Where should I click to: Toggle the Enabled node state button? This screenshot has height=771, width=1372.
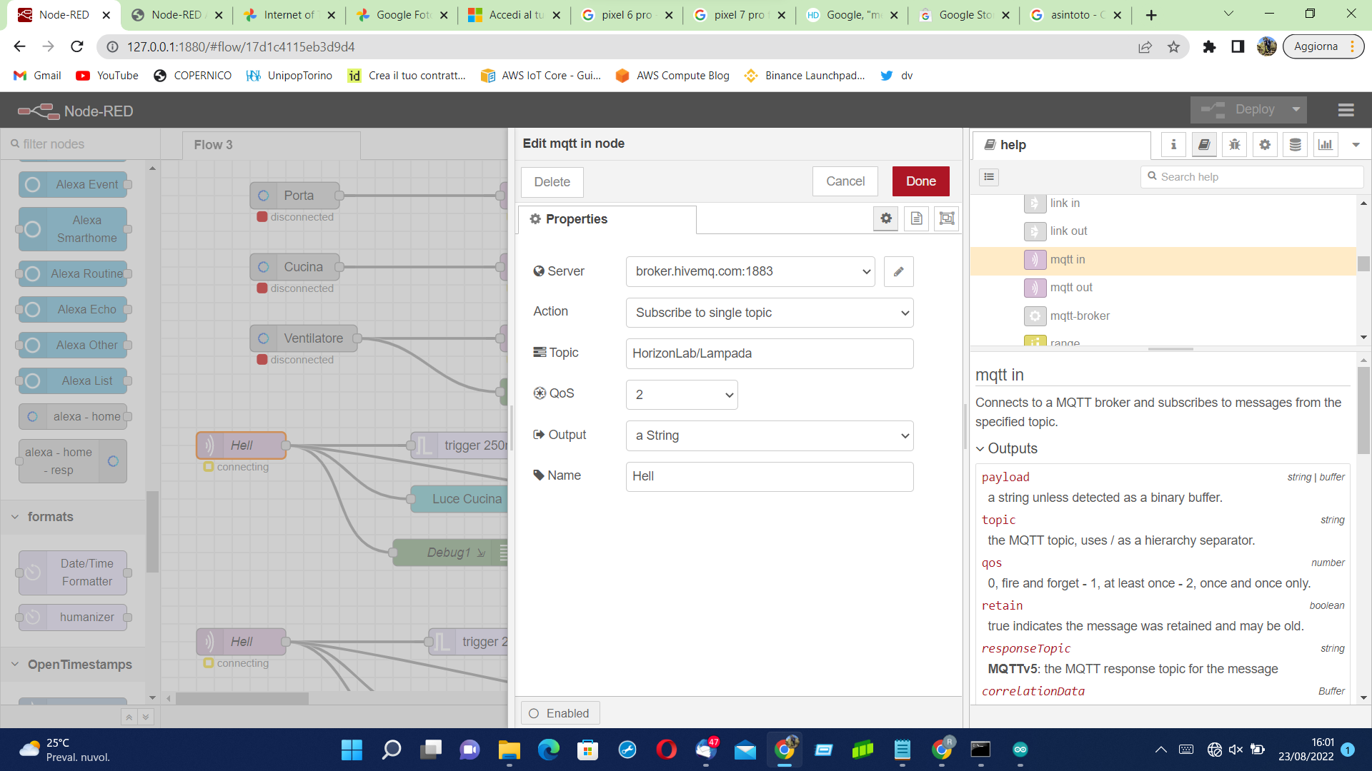560,713
